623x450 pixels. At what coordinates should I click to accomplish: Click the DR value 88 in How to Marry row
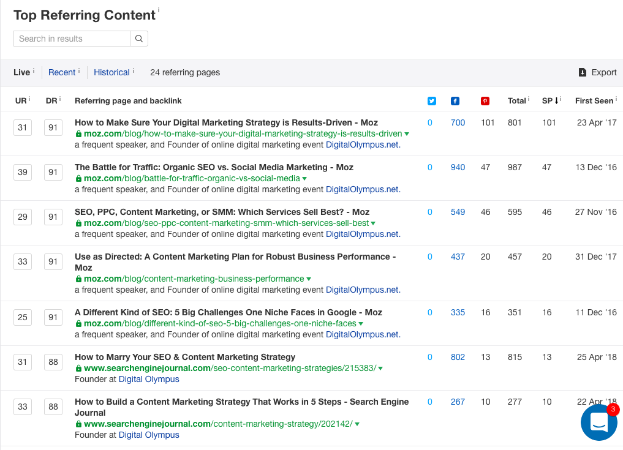tap(53, 362)
